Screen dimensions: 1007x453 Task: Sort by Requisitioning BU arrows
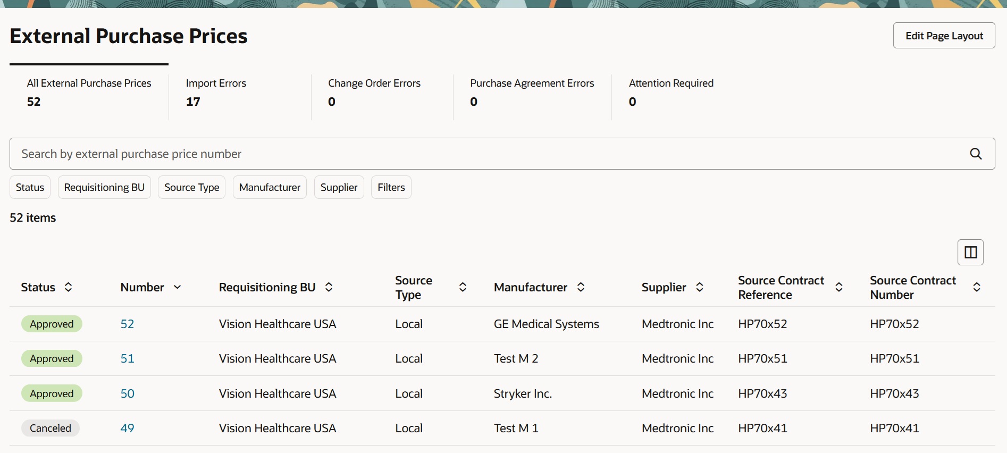pyautogui.click(x=329, y=287)
